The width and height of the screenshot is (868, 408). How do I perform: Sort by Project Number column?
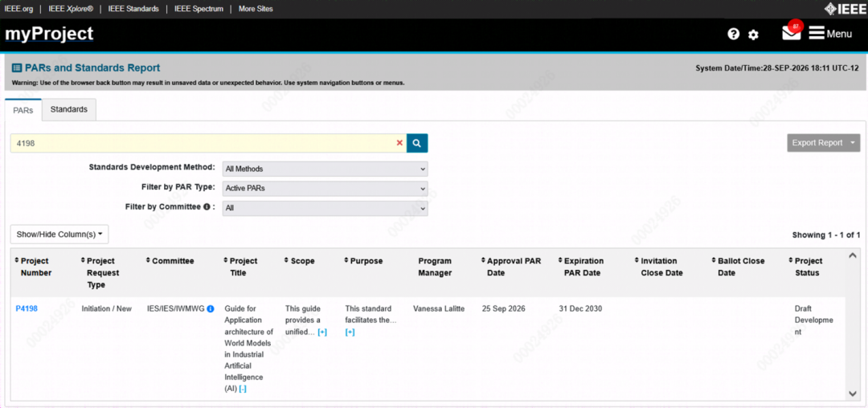pos(36,267)
